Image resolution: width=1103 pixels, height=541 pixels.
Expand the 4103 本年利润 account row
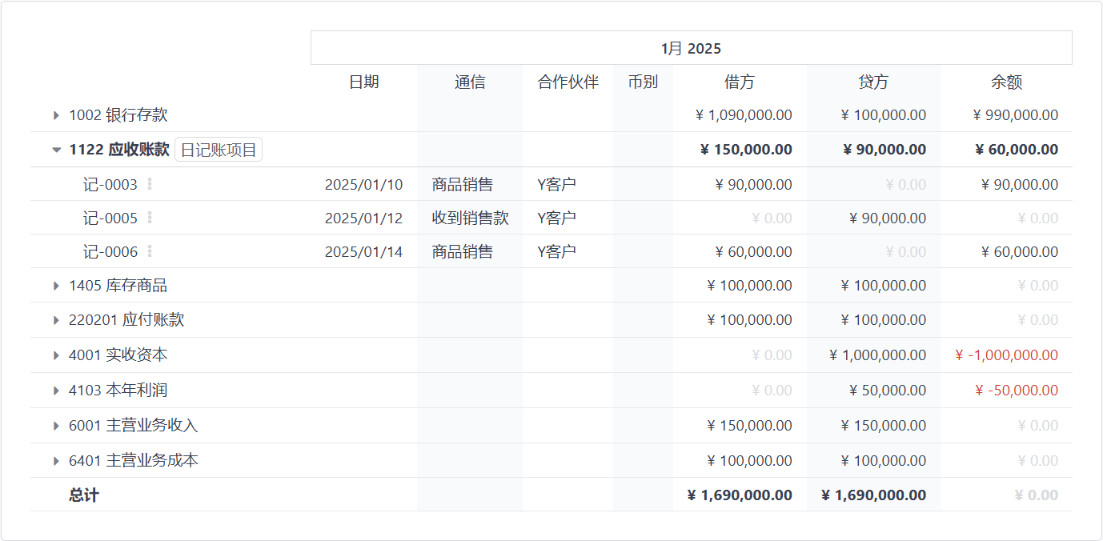(x=56, y=391)
